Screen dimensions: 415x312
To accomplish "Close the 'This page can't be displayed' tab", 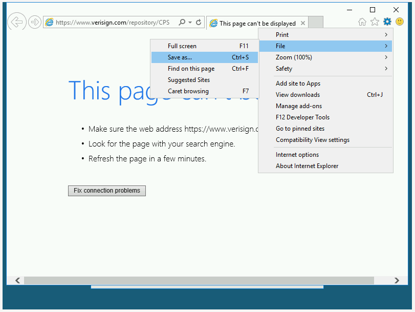I will [x=303, y=23].
